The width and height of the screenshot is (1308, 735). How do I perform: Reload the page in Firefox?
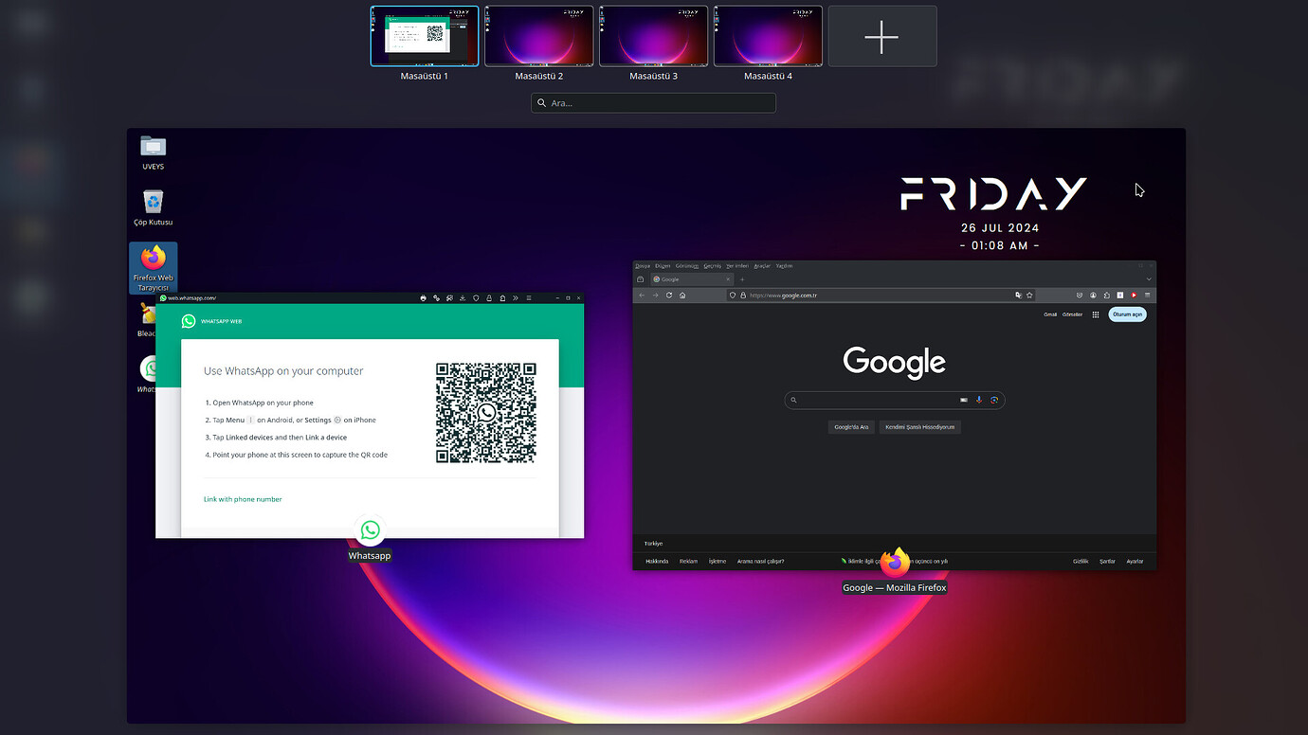pyautogui.click(x=669, y=296)
